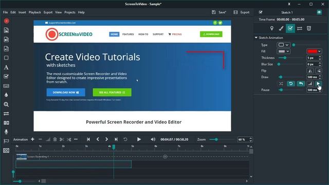Open the Export menu

point(48,12)
